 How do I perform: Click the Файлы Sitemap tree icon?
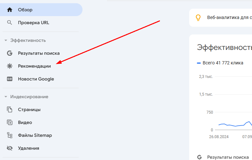(x=10, y=135)
